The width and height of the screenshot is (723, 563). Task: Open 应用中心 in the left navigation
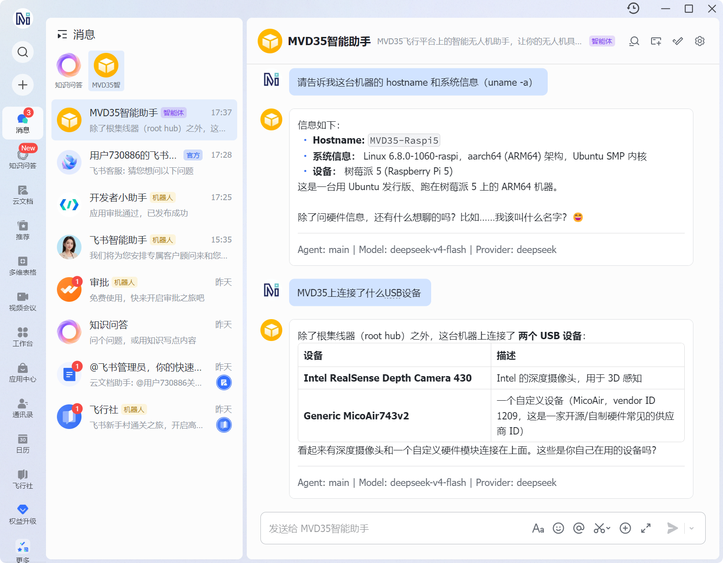23,372
